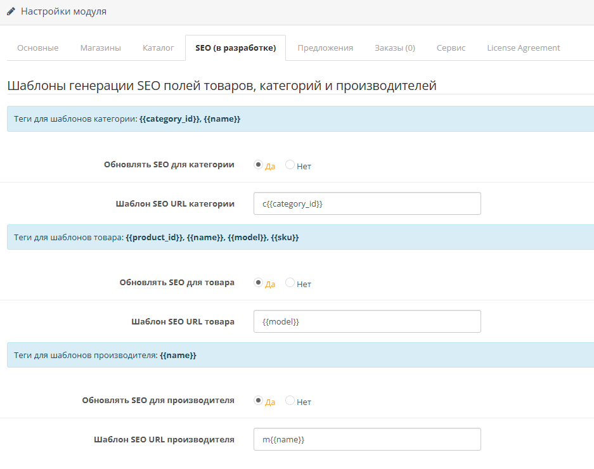Open the Сервис tab
594x469 pixels.
tap(451, 48)
